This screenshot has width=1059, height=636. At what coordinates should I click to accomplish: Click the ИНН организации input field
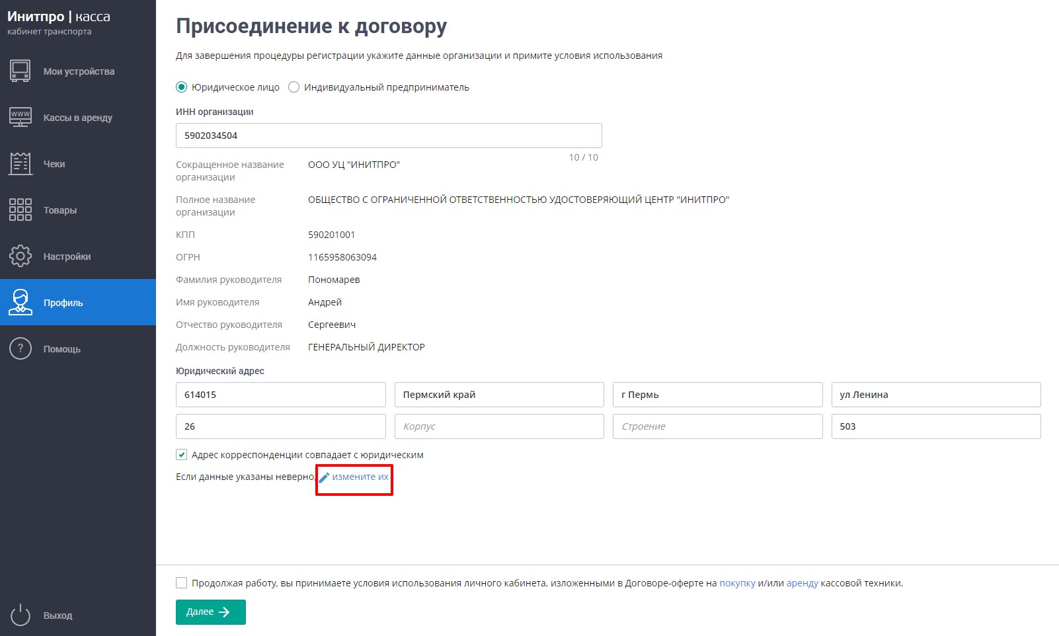389,136
